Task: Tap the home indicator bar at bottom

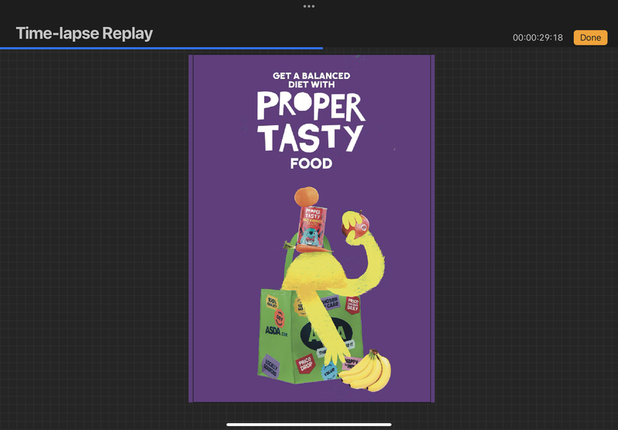Action: (309, 424)
